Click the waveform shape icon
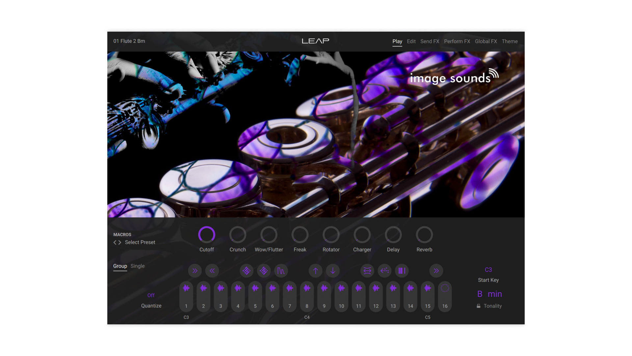 pyautogui.click(x=281, y=271)
